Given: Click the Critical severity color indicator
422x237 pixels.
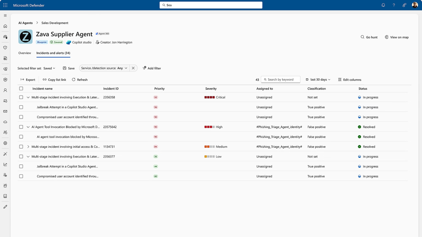Looking at the screenshot, I should 209,97.
